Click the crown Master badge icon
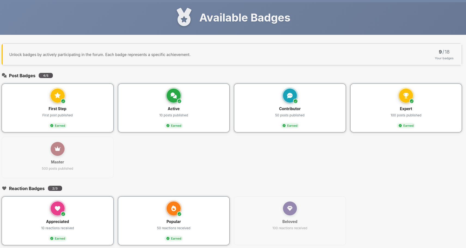This screenshot has height=248, width=466. coord(57,149)
